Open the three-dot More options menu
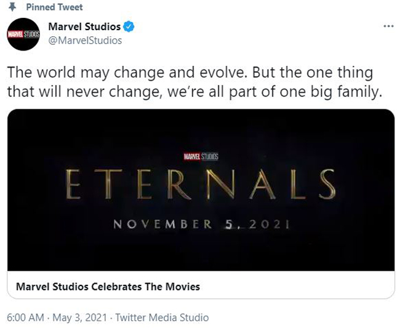 388,26
